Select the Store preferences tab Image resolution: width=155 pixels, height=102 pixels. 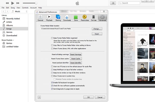(76, 18)
